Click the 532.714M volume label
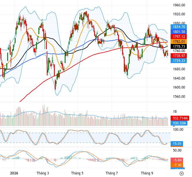 [x=180, y=118]
